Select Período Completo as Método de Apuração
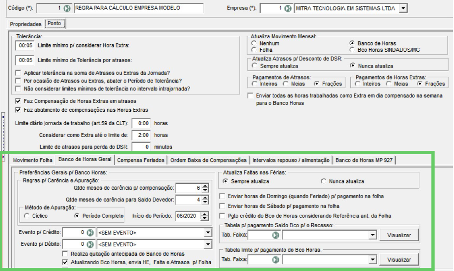454x271 pixels. pos(77,216)
